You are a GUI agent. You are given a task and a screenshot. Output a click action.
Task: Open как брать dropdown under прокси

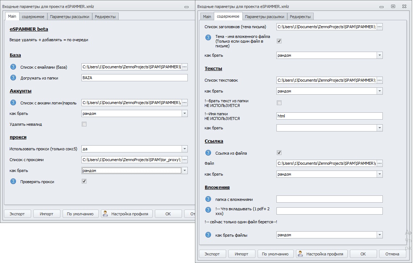click(185, 171)
